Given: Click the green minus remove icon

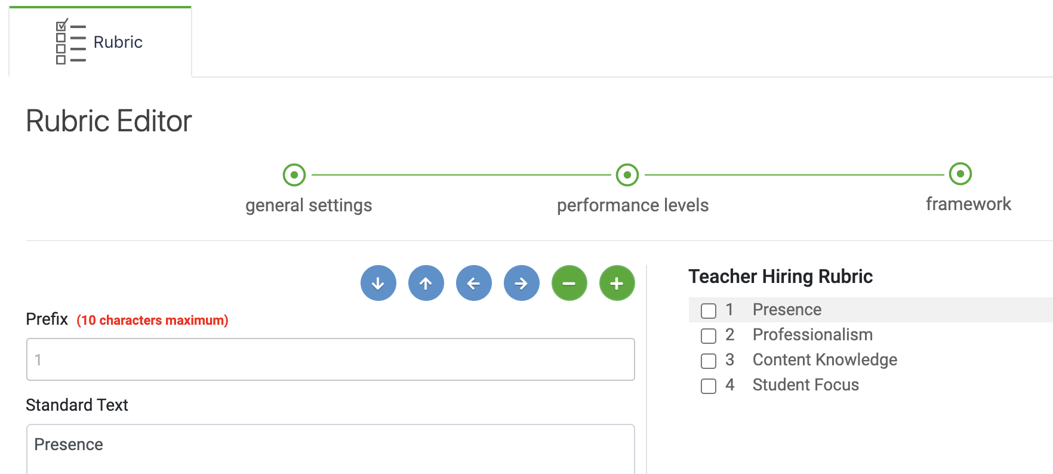Looking at the screenshot, I should (569, 283).
